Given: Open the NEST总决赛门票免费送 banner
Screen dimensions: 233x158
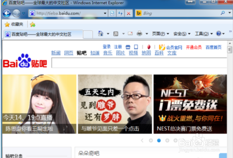Looking at the screenshot, I should coord(190,104).
